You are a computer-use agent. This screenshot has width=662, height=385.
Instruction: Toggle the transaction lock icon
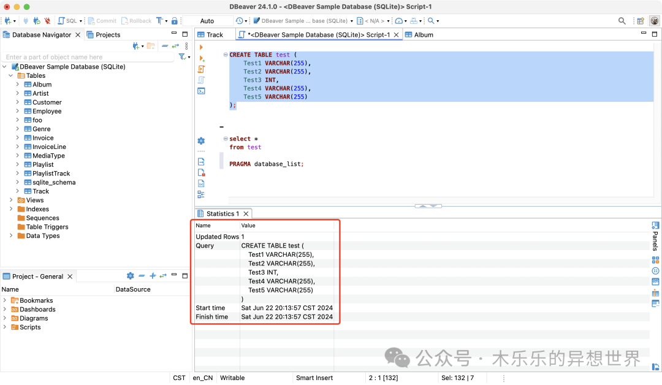coord(174,21)
